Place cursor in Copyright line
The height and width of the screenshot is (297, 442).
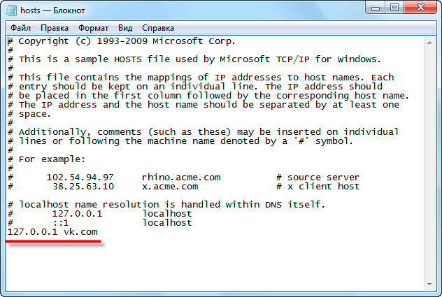pyautogui.click(x=122, y=41)
